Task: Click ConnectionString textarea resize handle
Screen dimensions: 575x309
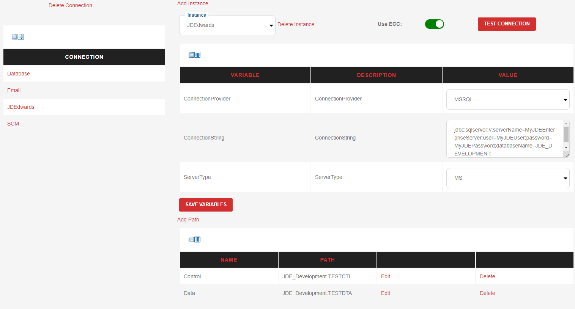Action: (x=567, y=154)
